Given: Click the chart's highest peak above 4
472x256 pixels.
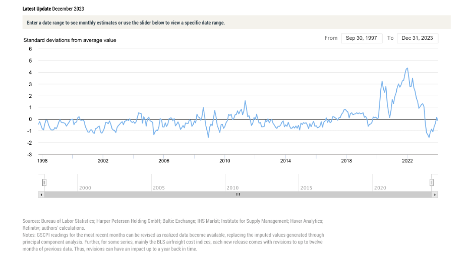Looking at the screenshot, I should (x=407, y=68).
